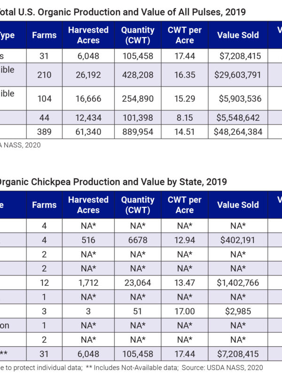Select the 23,064 quantity cell
The height and width of the screenshot is (376, 282).
pos(137,283)
